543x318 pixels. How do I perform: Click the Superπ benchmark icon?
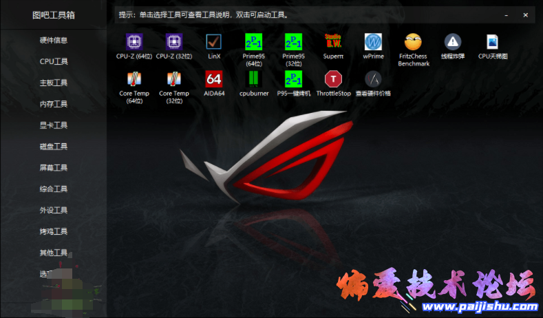[333, 42]
